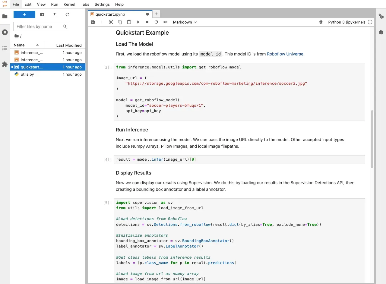Interrupt the kernel with stop button
Image resolution: width=386 pixels, height=284 pixels.
pyautogui.click(x=147, y=22)
